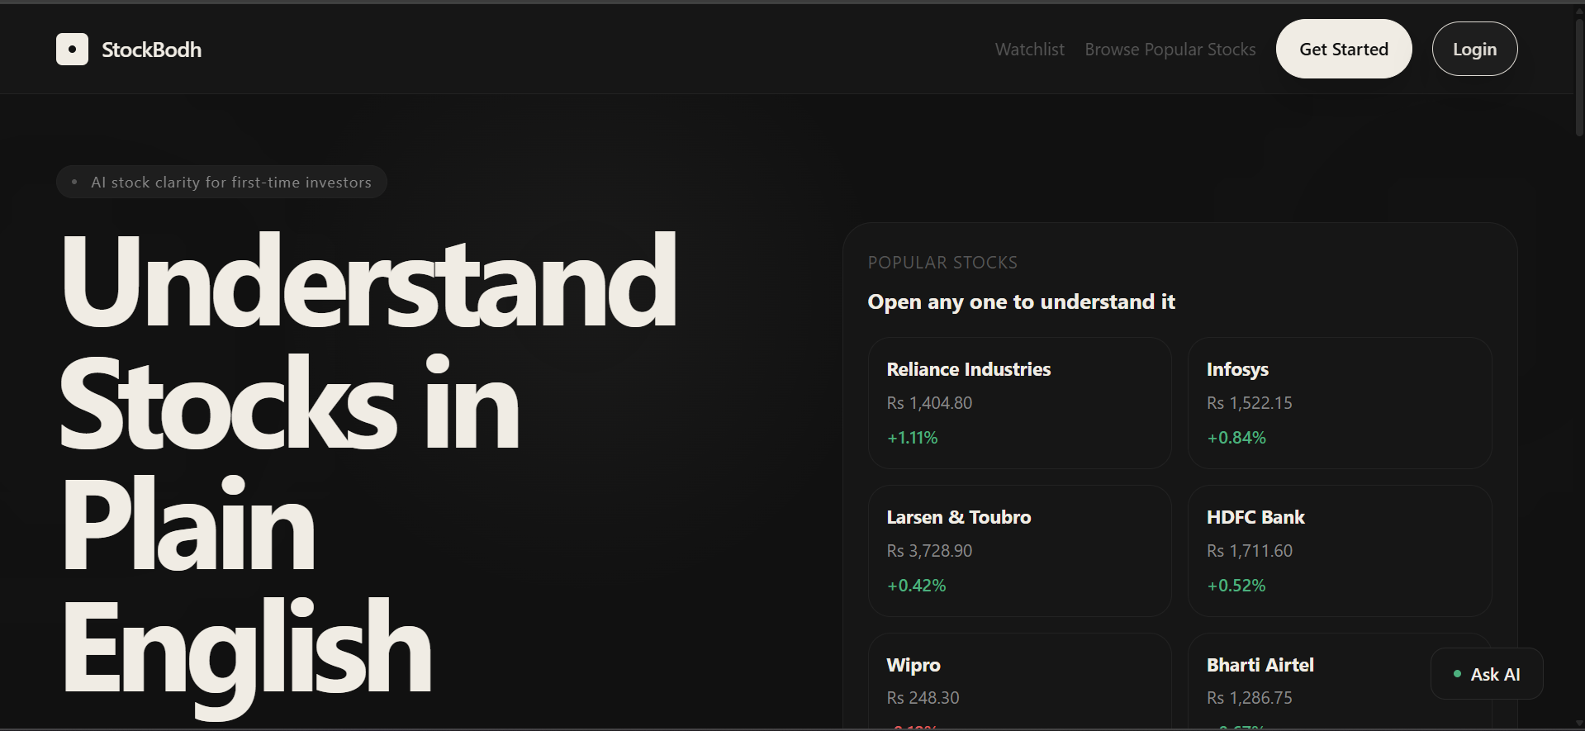Open the Wipro stock card
The height and width of the screenshot is (731, 1585).
coord(1019,681)
